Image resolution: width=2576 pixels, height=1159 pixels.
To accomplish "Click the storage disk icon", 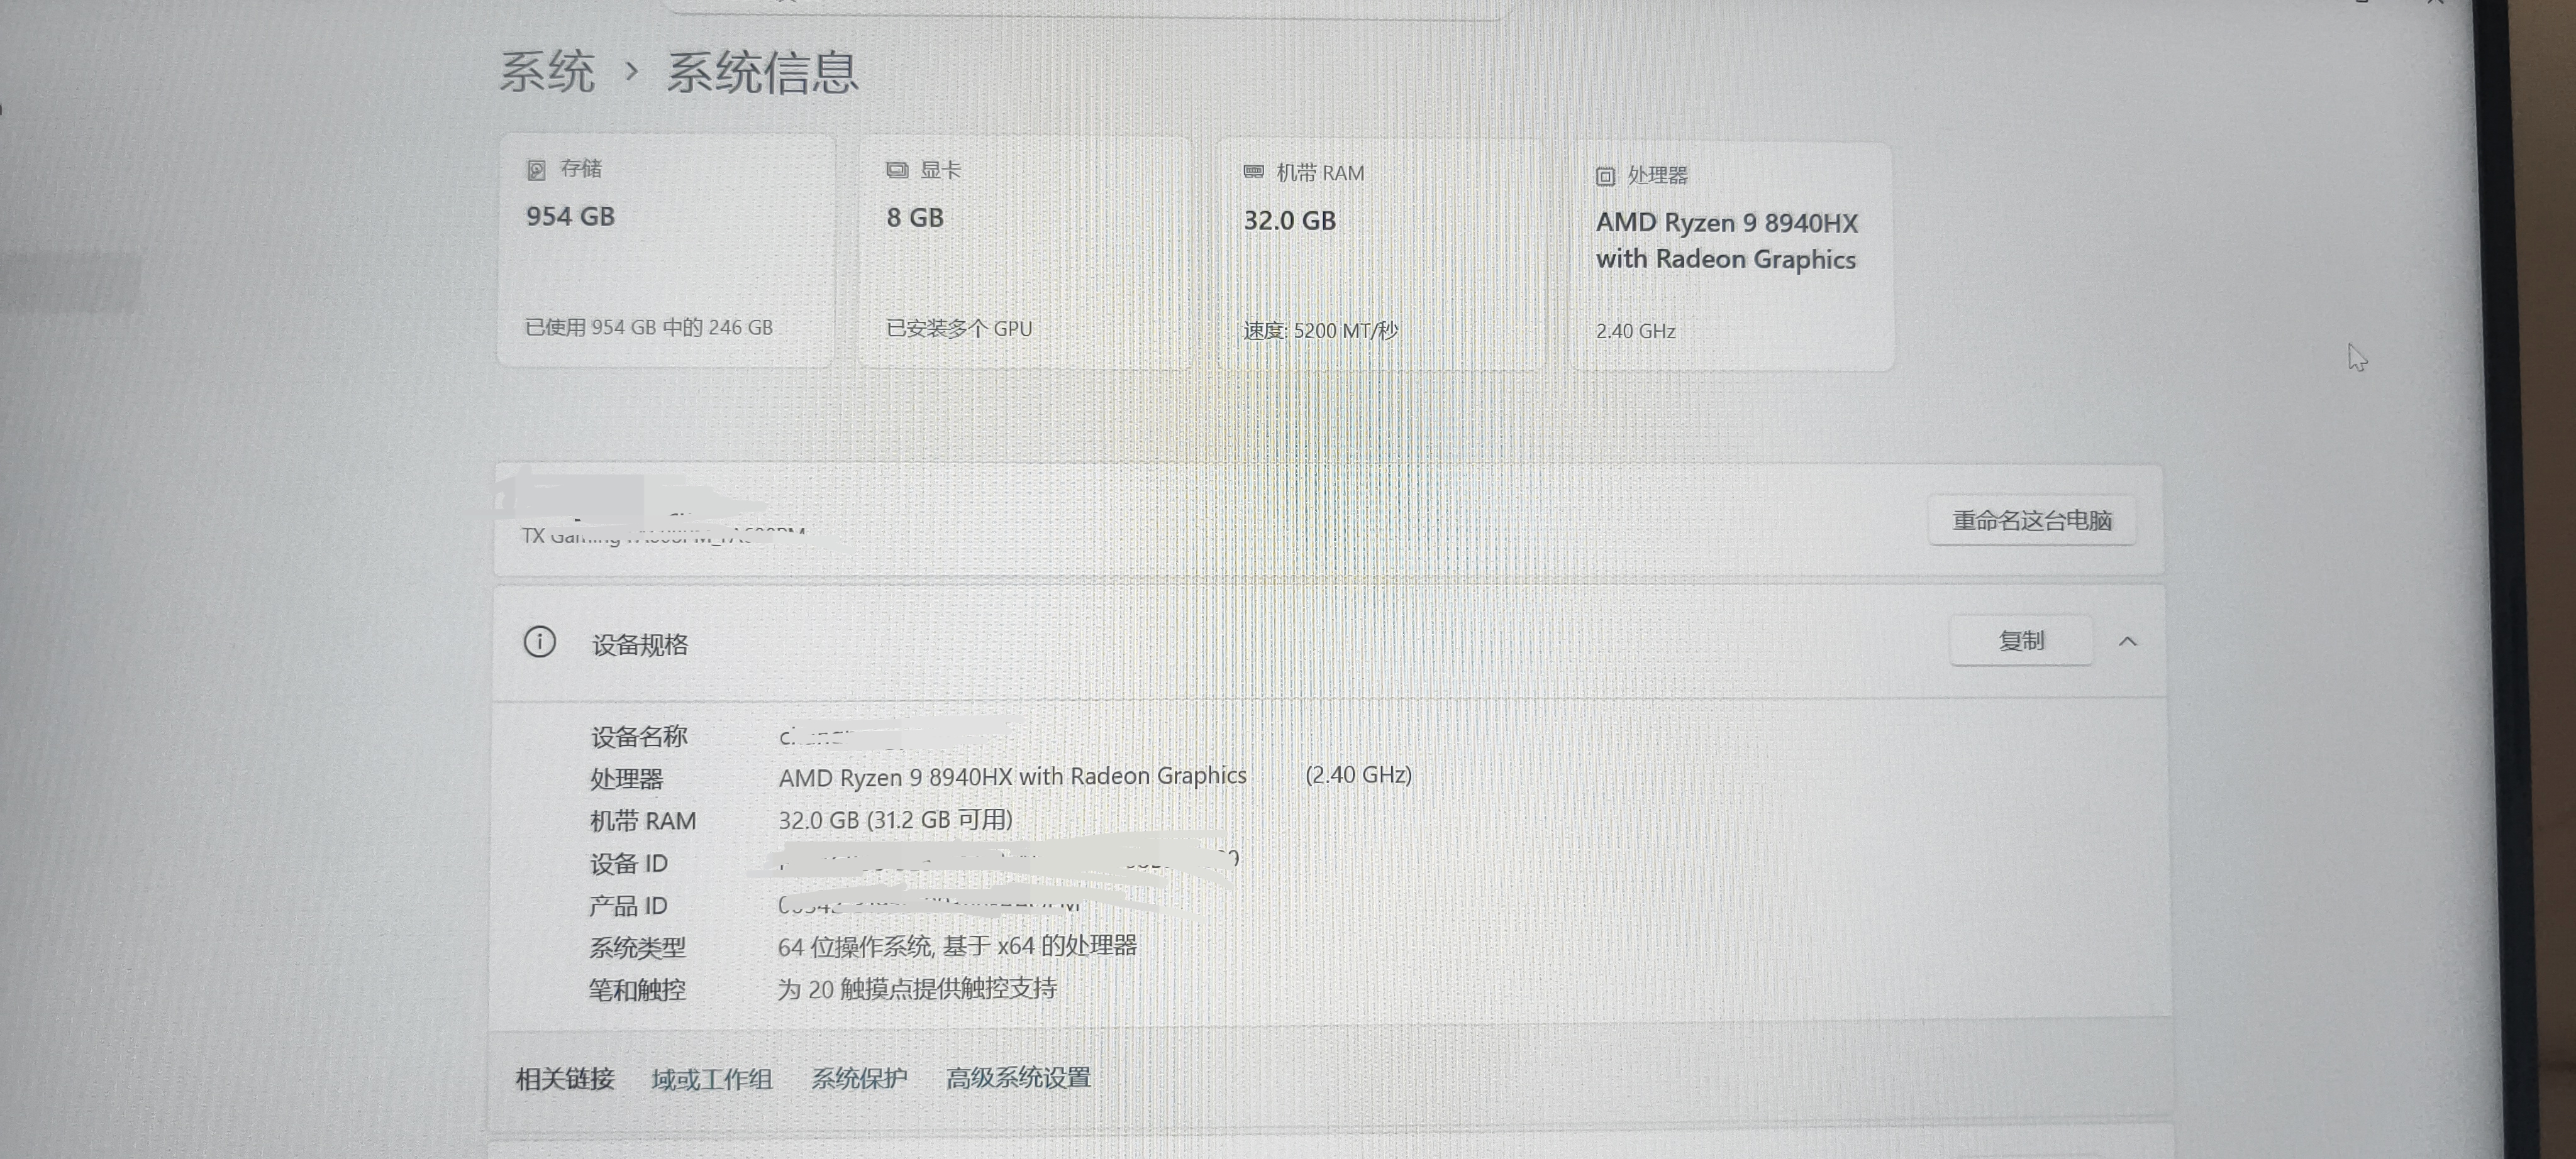I will tap(536, 170).
